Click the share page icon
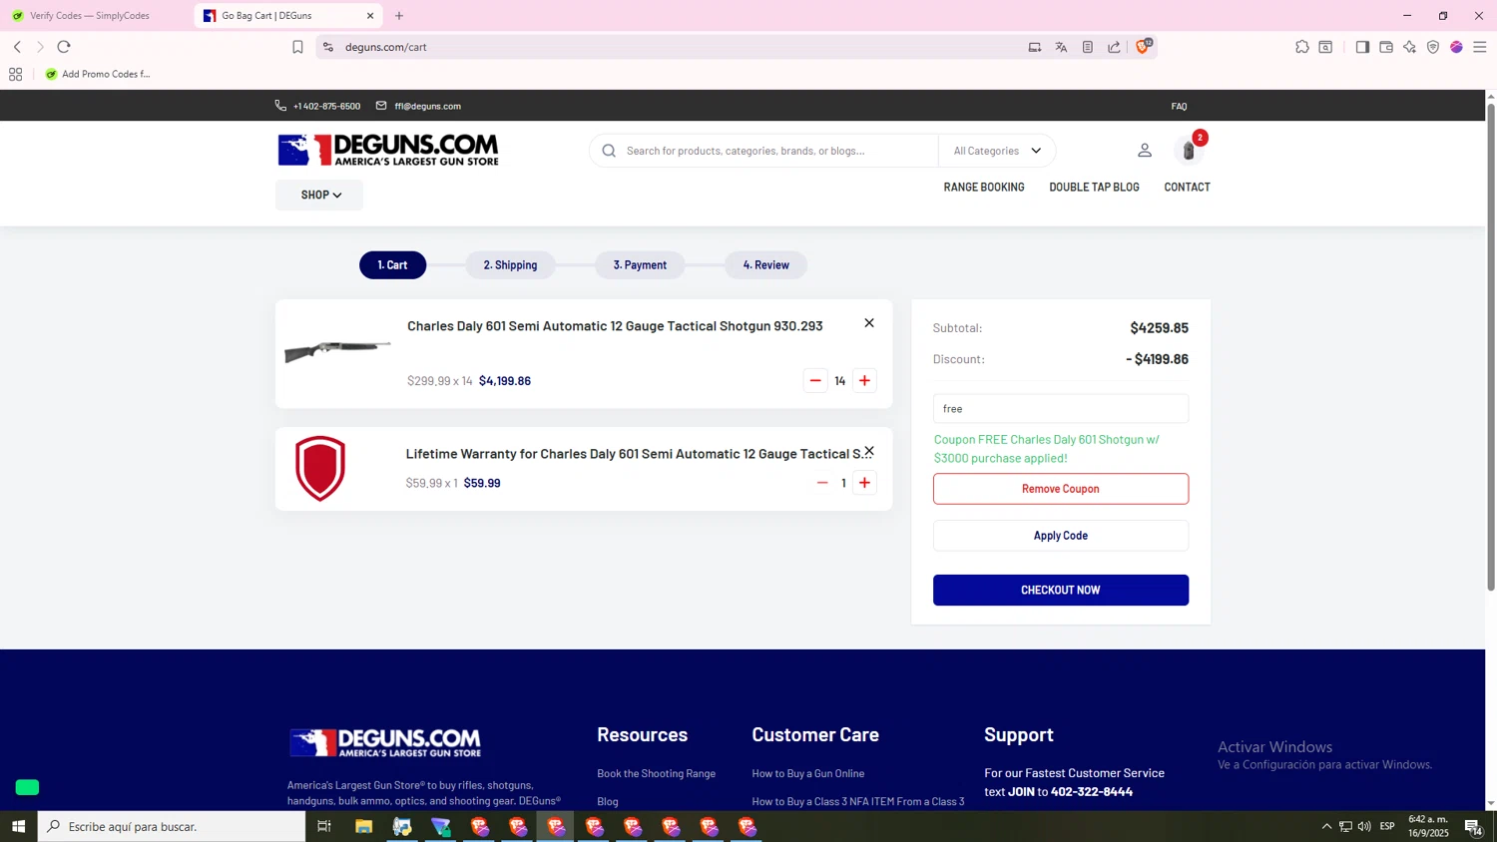Image resolution: width=1497 pixels, height=842 pixels. (1114, 47)
